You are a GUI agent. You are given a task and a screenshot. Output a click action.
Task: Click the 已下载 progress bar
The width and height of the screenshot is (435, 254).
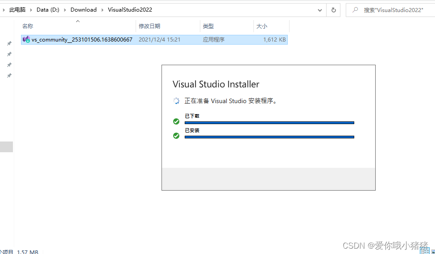tap(269, 123)
